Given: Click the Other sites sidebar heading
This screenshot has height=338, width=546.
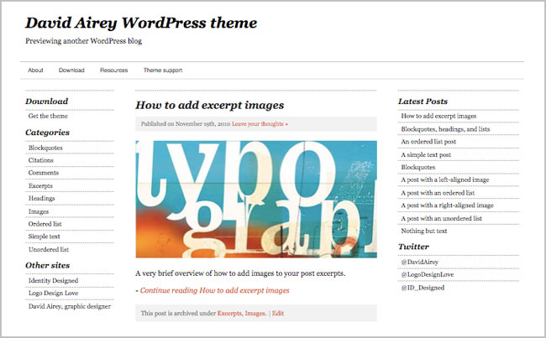Looking at the screenshot, I should tap(47, 265).
